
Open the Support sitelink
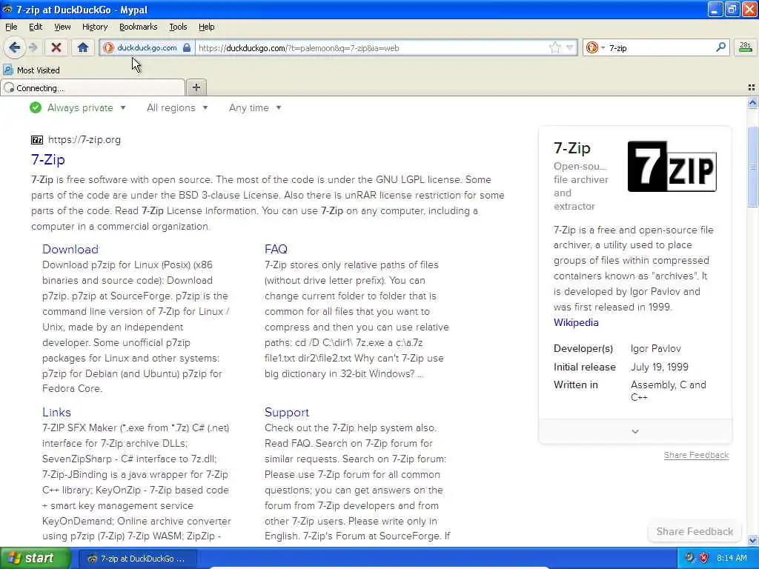[x=287, y=412]
